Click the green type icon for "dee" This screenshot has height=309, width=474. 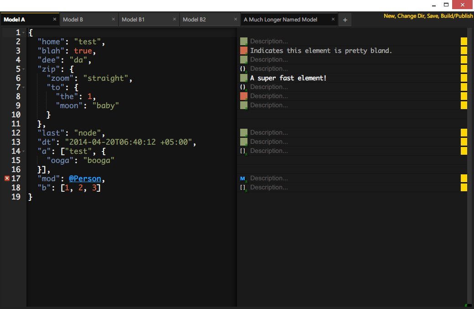(244, 60)
